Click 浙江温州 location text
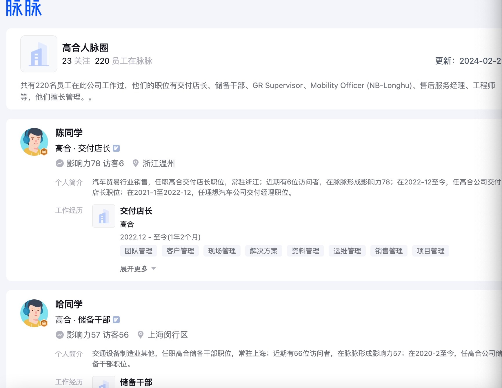 coord(159,164)
